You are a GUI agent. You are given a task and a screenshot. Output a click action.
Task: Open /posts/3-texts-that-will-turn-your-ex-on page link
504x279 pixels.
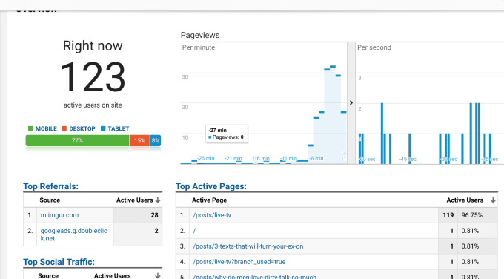tap(248, 246)
